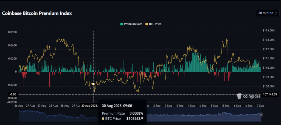Click the -0.0700 left axis label
Viewport: 281px width, 125px height.
click(x=12, y=102)
